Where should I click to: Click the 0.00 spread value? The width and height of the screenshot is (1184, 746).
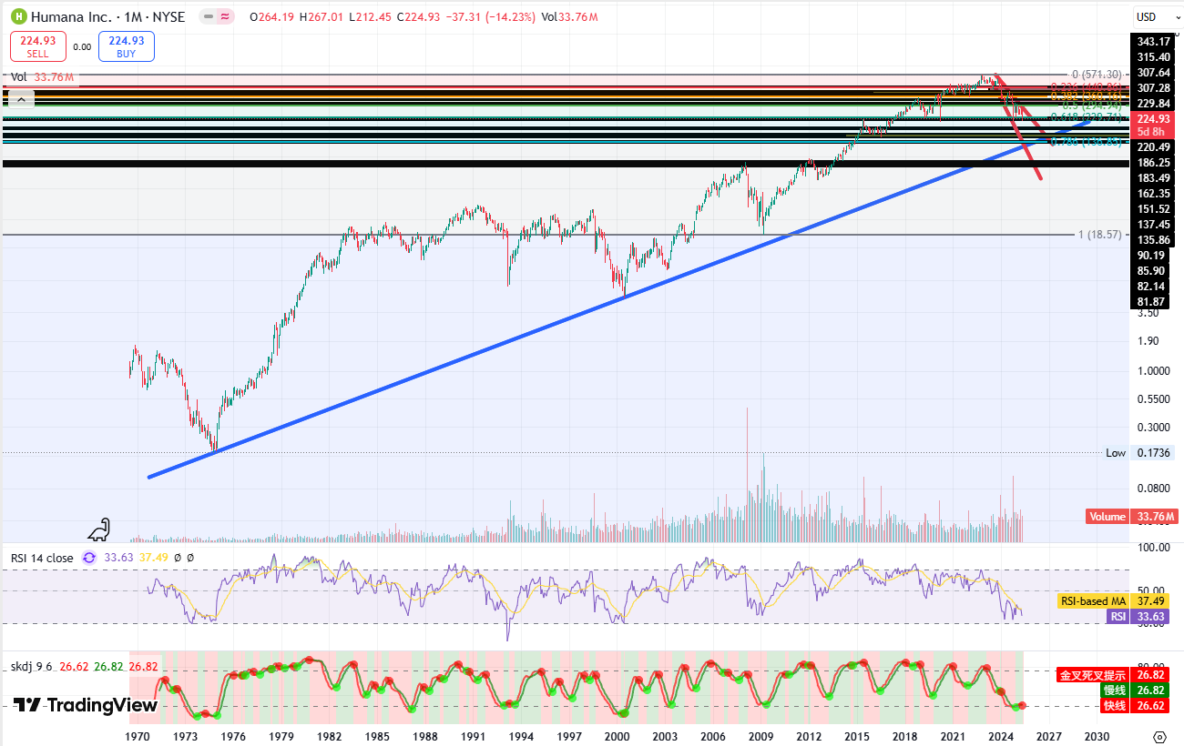click(82, 47)
